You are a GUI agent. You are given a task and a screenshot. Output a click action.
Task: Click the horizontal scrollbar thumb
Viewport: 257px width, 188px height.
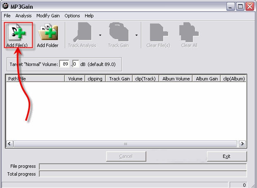125,144
